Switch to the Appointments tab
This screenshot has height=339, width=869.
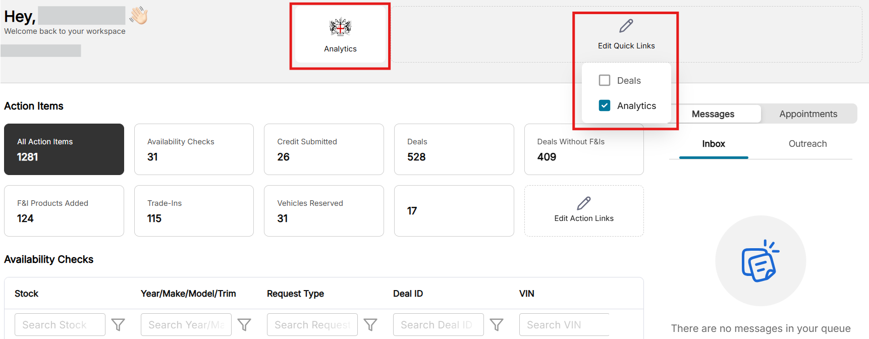tap(808, 114)
